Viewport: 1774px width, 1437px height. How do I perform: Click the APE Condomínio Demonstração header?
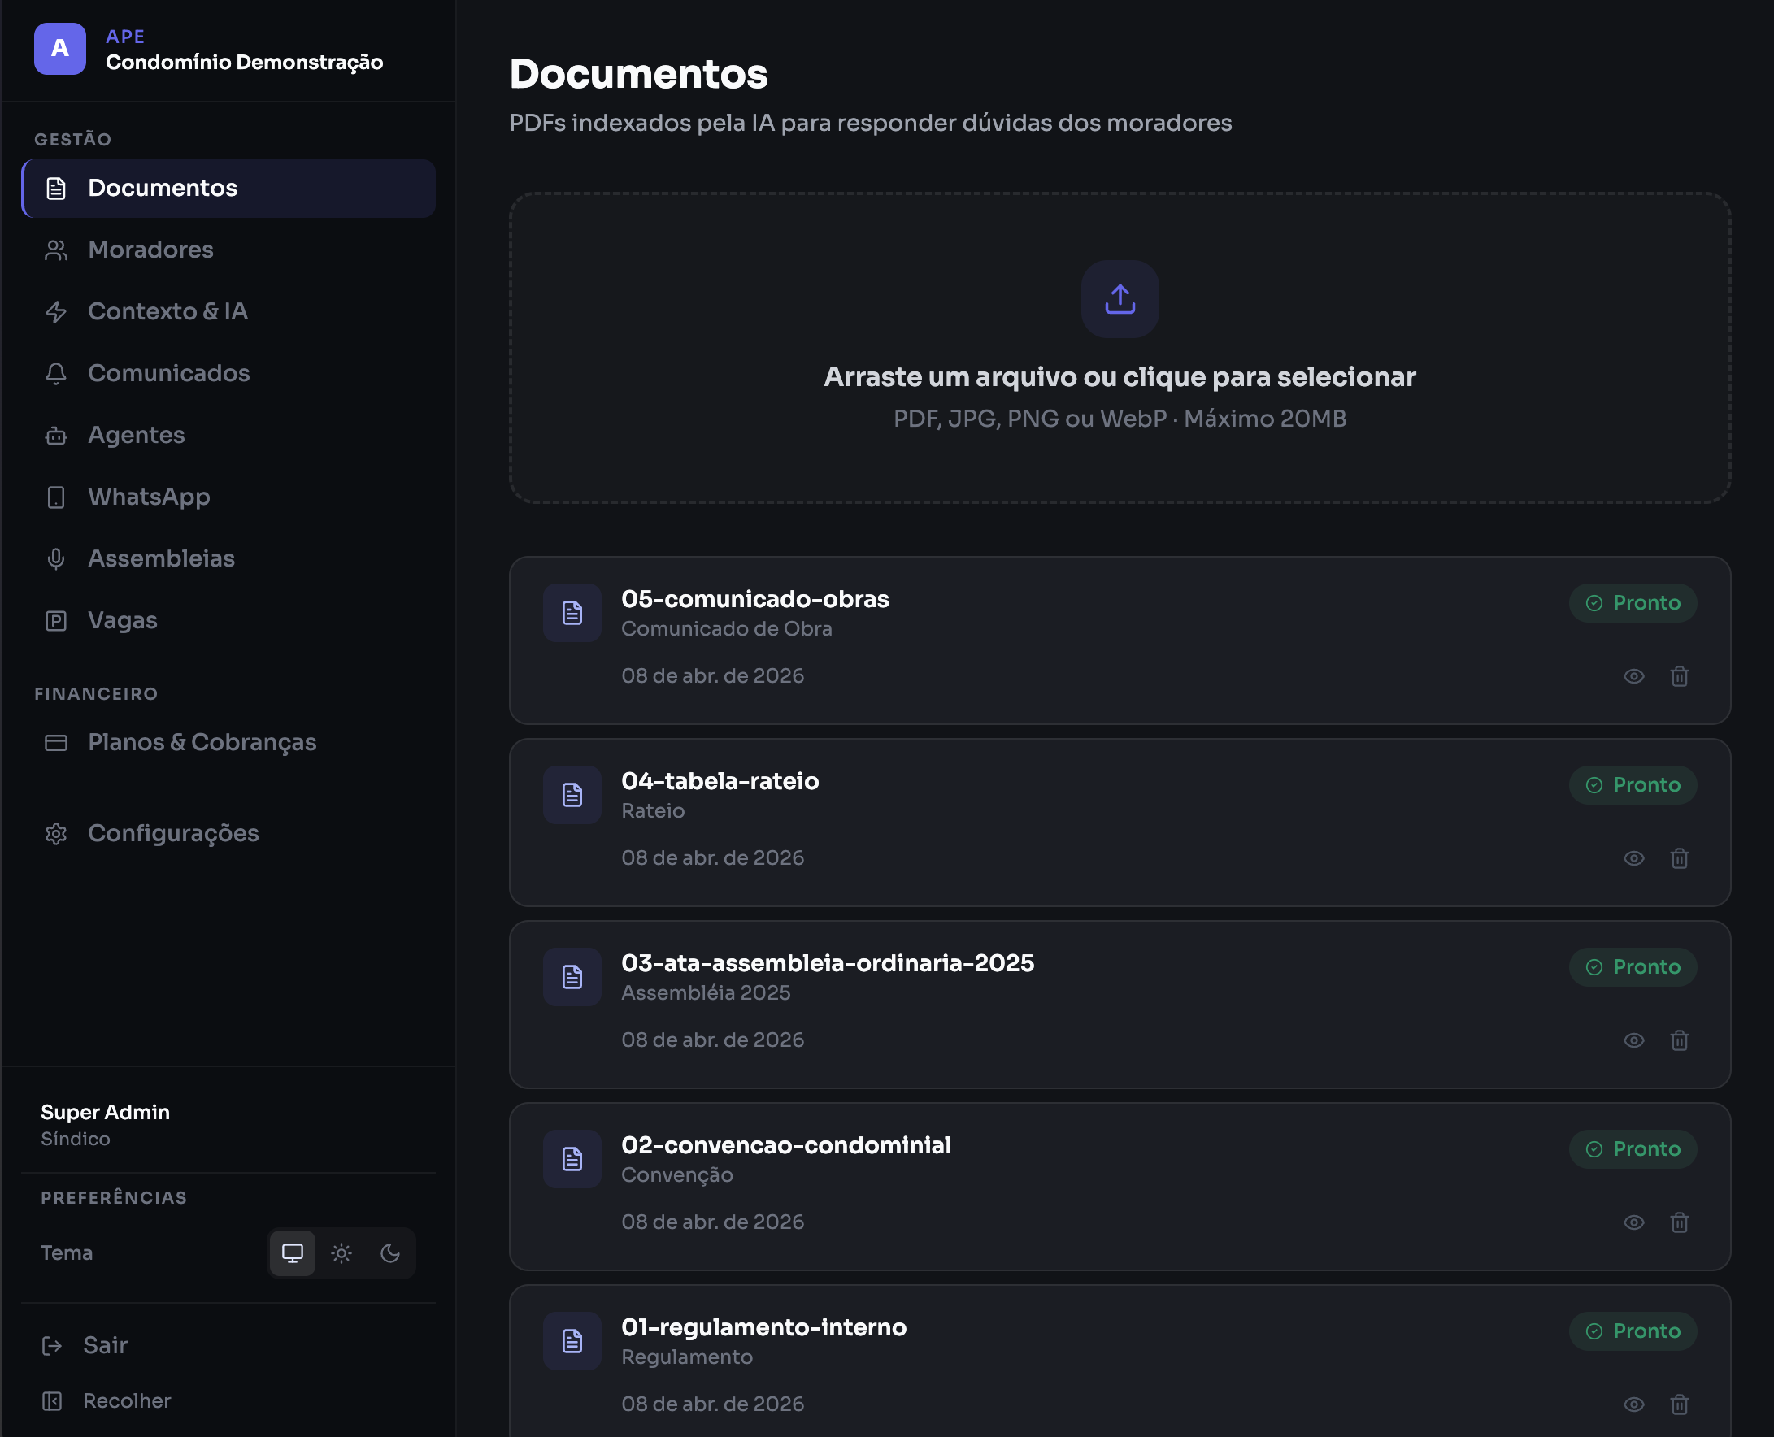[x=207, y=50]
